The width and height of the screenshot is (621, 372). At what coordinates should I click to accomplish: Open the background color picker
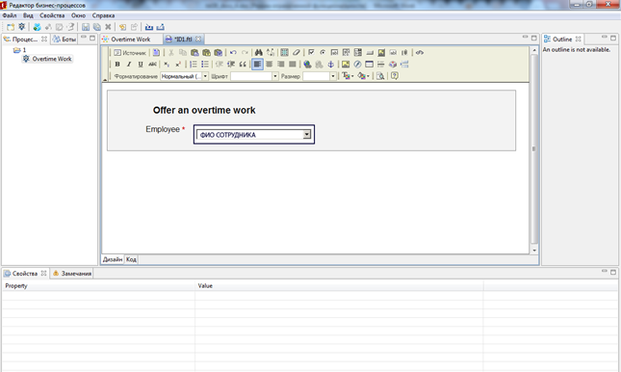pyautogui.click(x=363, y=76)
